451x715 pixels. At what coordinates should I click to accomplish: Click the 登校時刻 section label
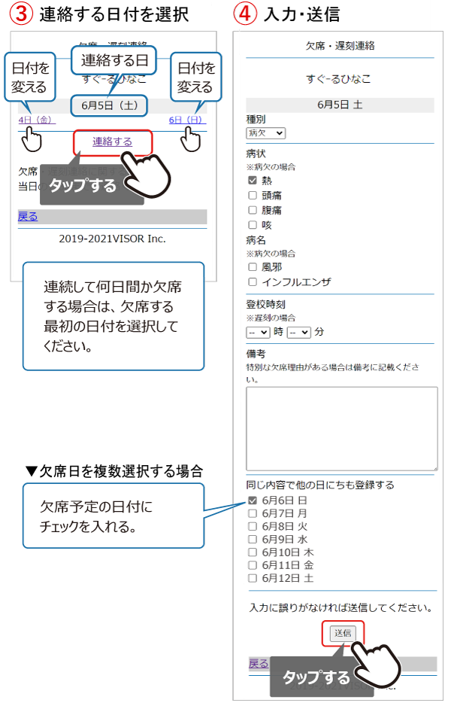point(265,304)
